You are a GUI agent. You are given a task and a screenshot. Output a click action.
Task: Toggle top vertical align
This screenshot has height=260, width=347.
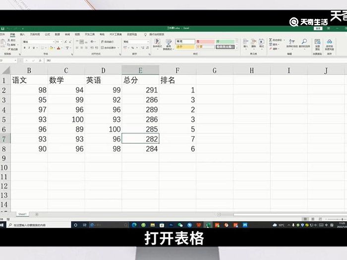click(77, 42)
